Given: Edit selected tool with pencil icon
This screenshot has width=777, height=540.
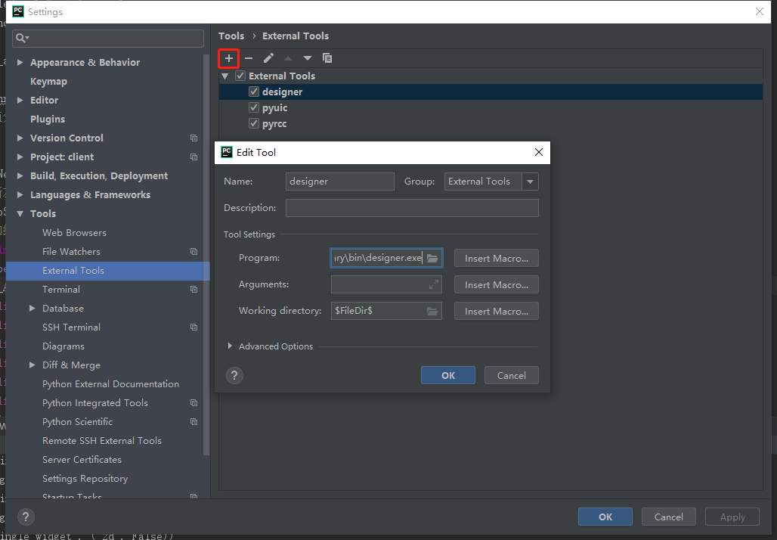Looking at the screenshot, I should point(268,58).
